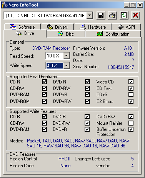Open the Configuration tab
Image resolution: width=145 pixels, height=178 pixels.
click(x=113, y=34)
